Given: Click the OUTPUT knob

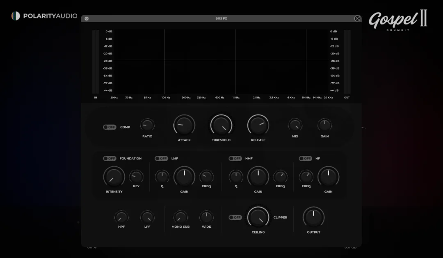Looking at the screenshot, I should 313,217.
